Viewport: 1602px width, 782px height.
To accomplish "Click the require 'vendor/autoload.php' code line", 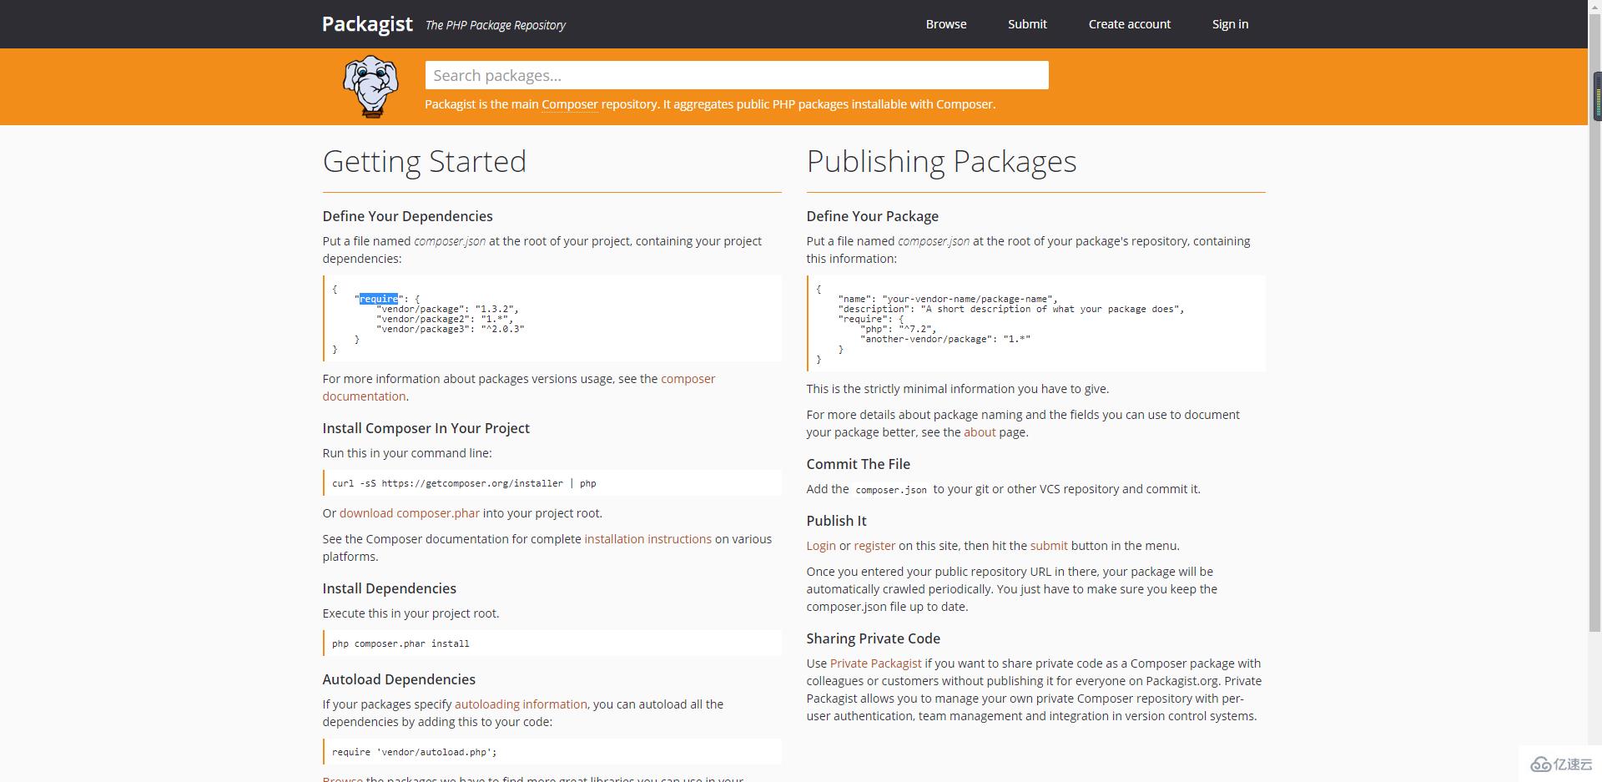I will 552,752.
